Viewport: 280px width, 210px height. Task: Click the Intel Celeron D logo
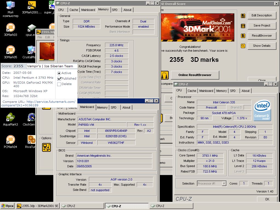pos(262,110)
